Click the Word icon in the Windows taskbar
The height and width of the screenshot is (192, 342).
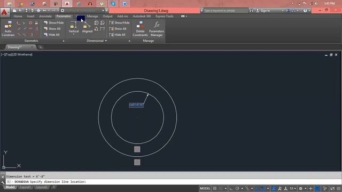pos(125,4)
